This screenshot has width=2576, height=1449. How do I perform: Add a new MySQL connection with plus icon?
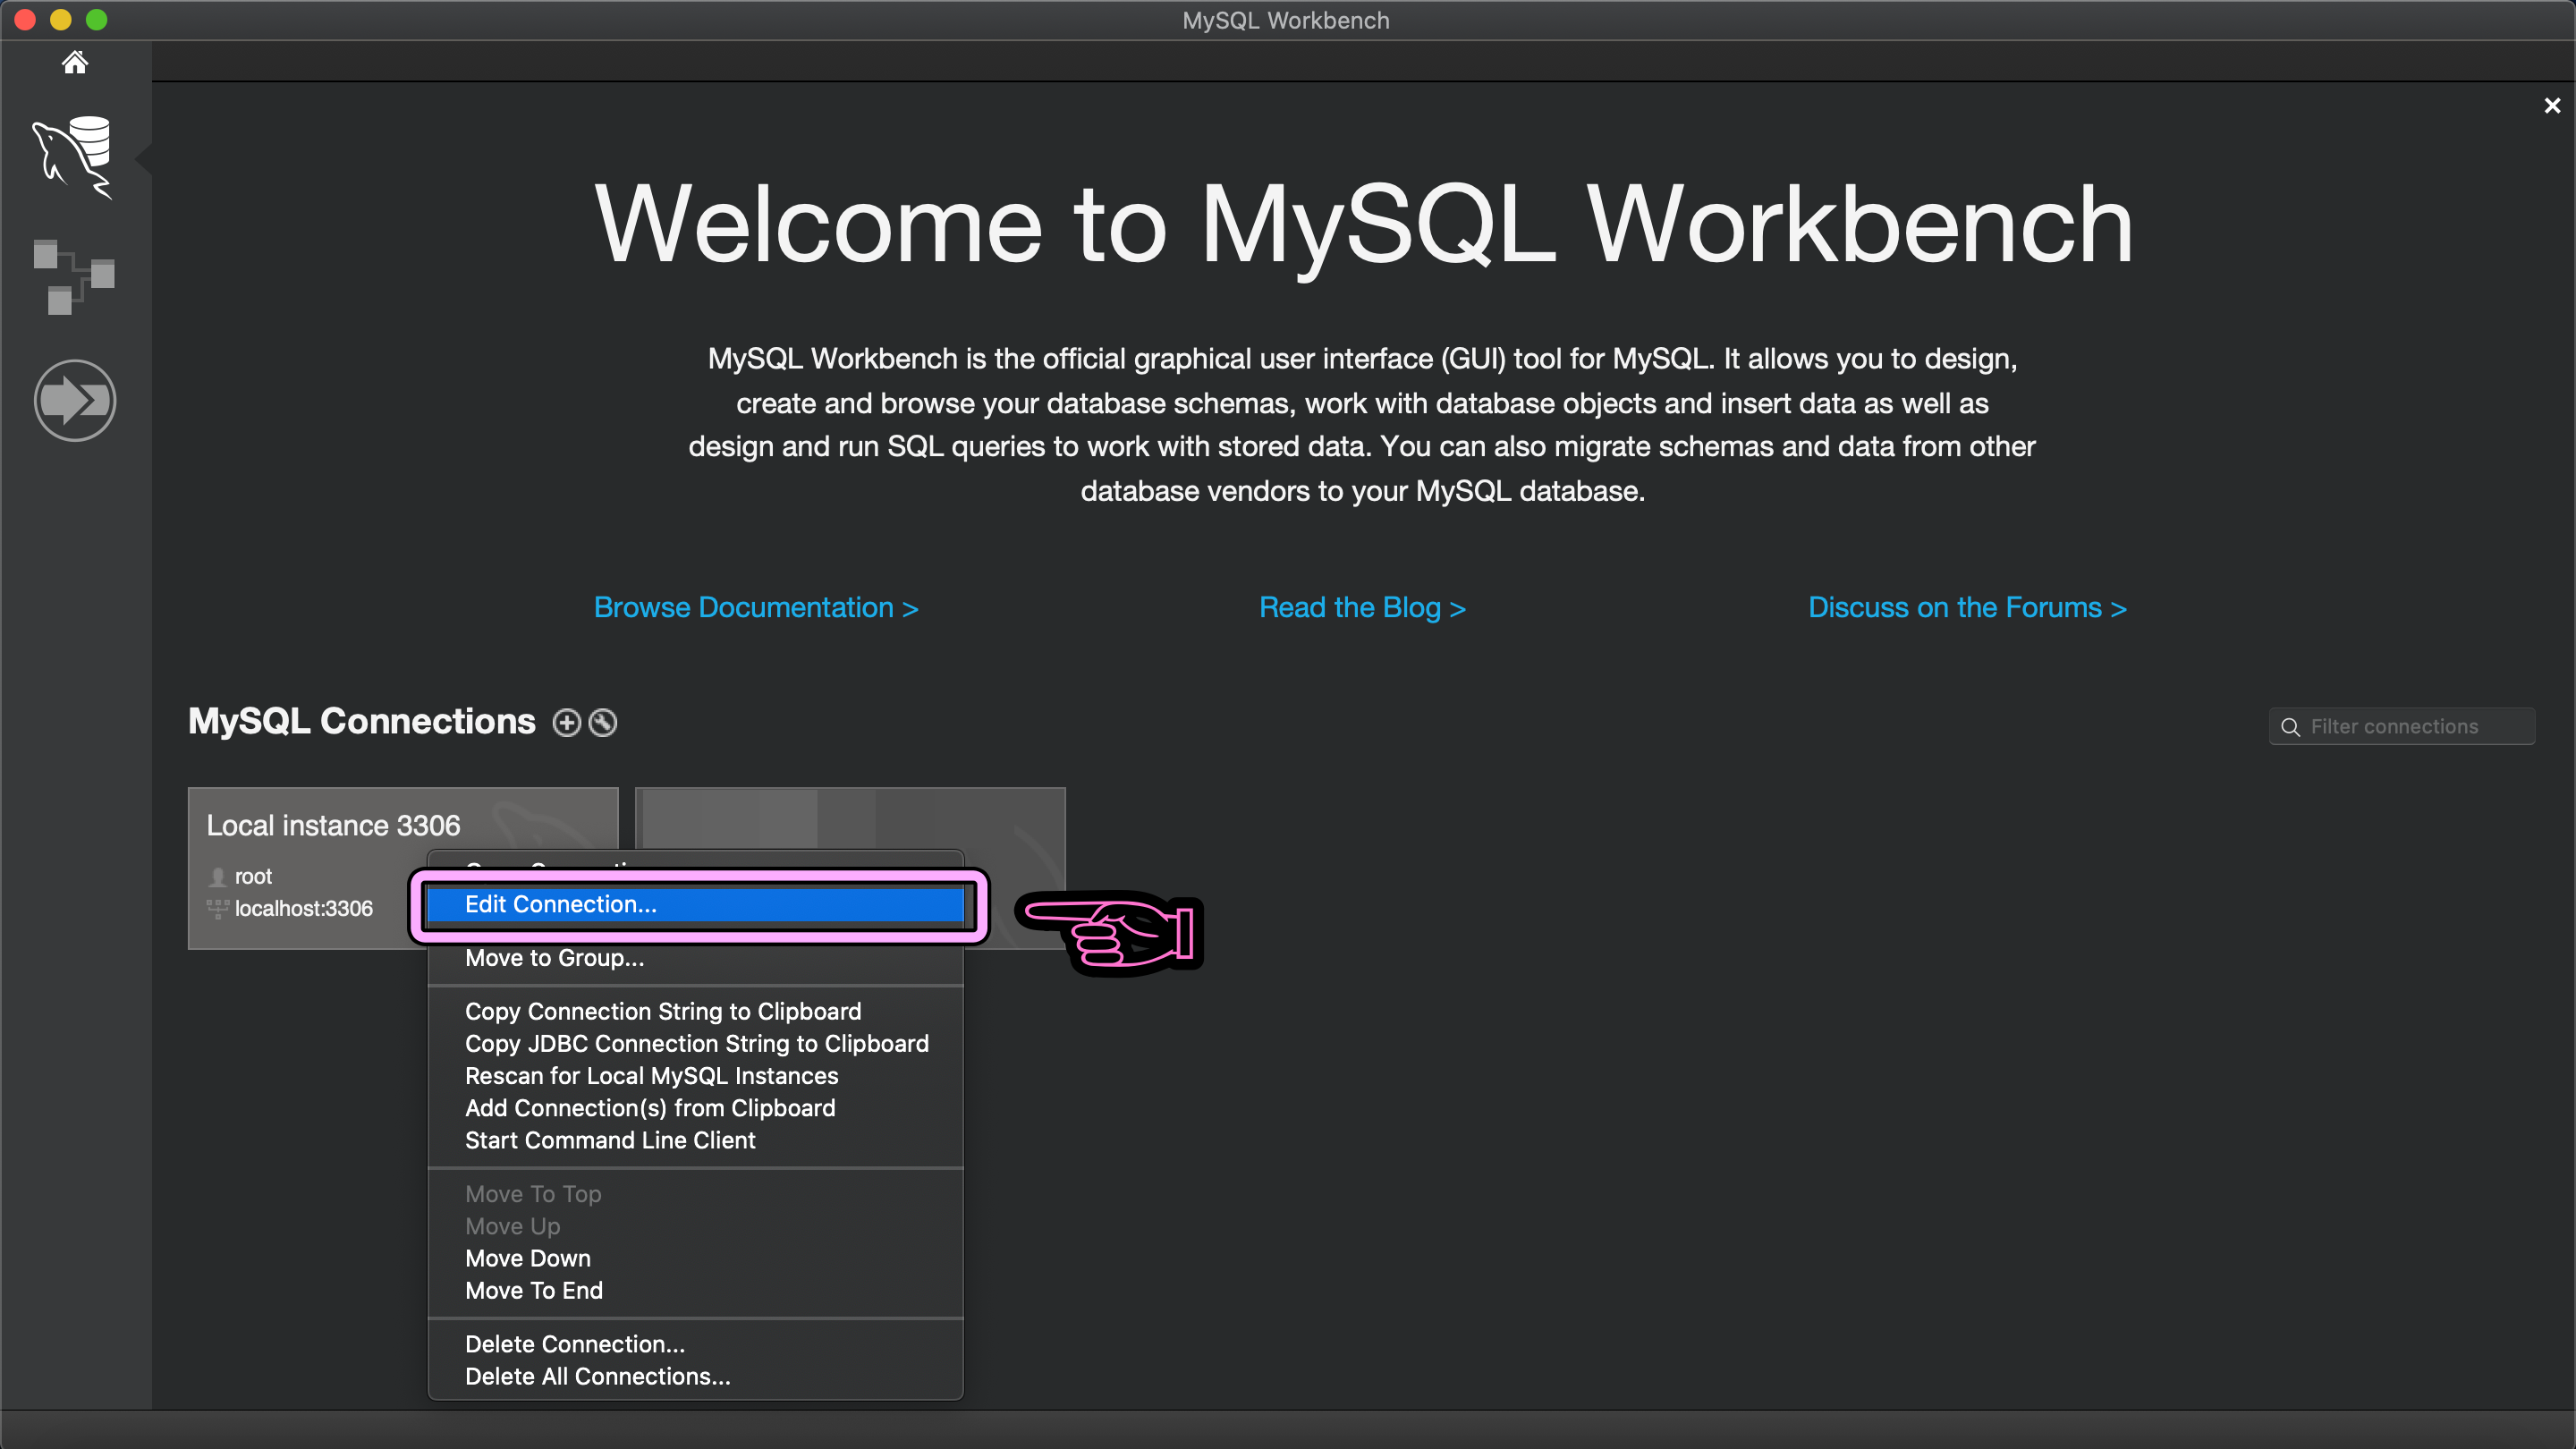pos(566,723)
